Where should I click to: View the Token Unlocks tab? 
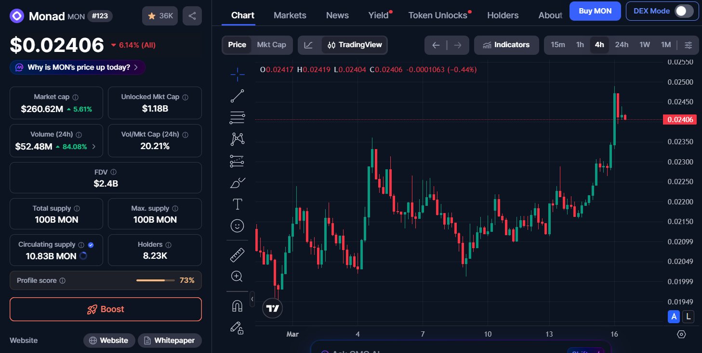point(438,15)
